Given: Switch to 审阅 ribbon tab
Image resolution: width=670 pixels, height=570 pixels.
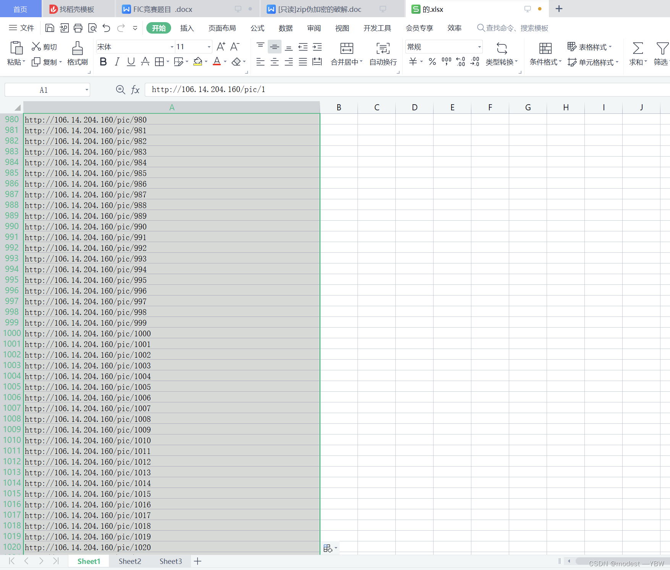Looking at the screenshot, I should pos(314,28).
